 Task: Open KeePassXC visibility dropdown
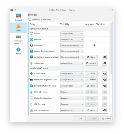pos(72,45)
